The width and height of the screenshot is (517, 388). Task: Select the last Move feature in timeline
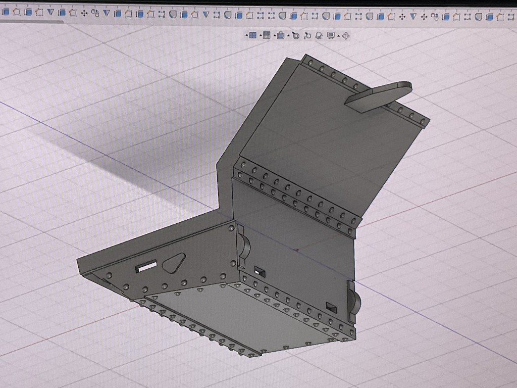[424, 16]
